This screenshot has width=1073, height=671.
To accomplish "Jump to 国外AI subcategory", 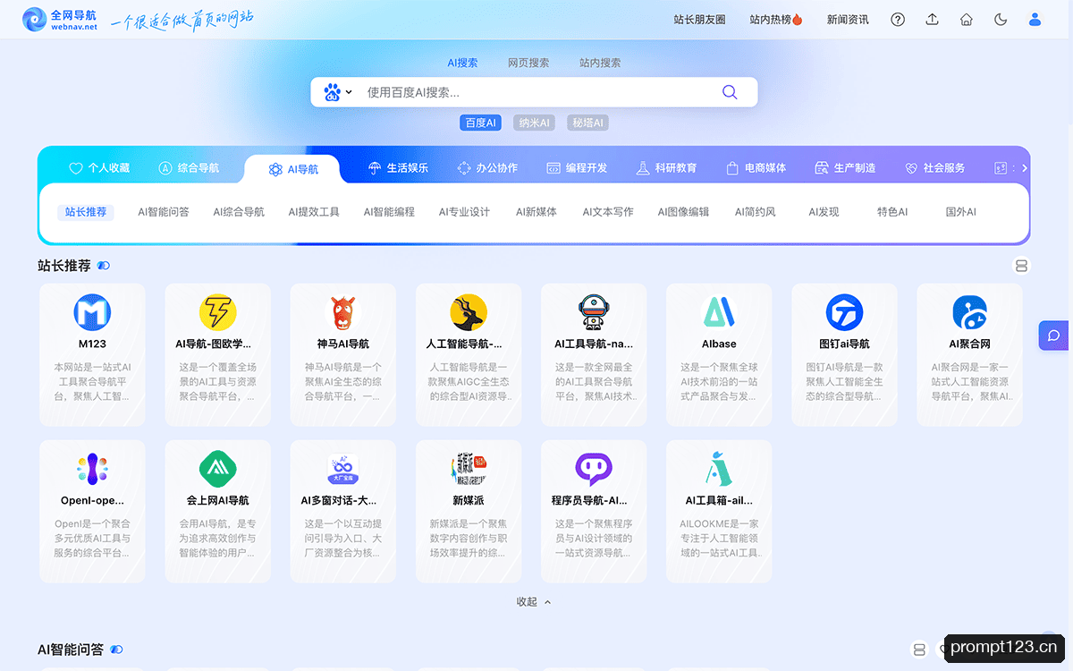I will click(961, 212).
